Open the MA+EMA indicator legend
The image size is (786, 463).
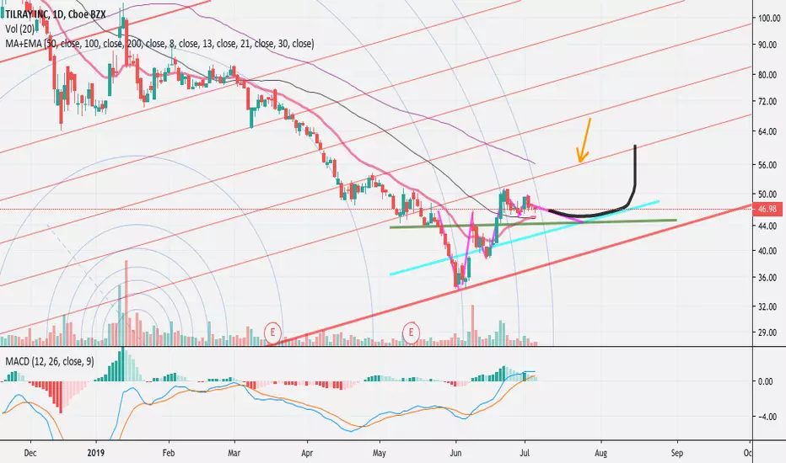click(159, 44)
